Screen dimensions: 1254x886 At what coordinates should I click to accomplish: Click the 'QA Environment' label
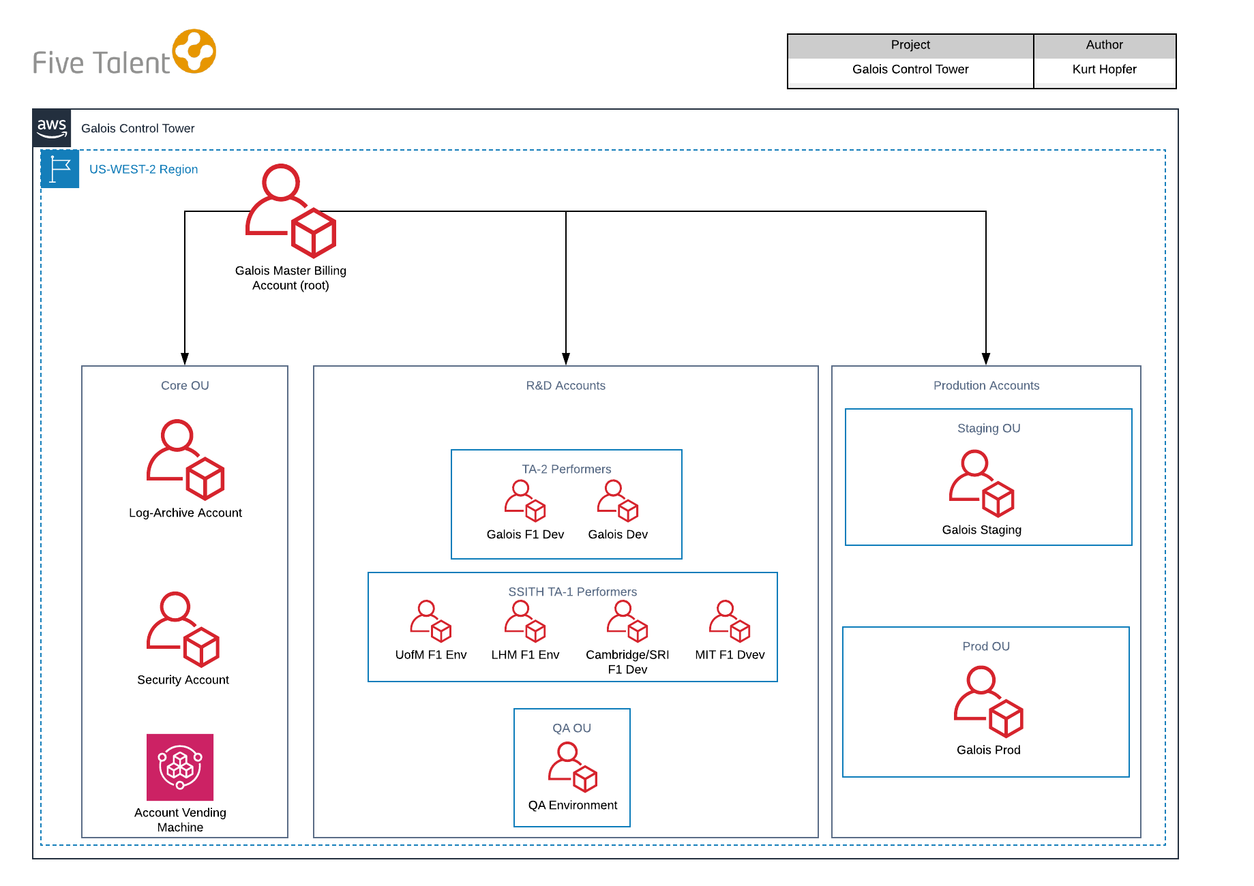[x=573, y=806]
